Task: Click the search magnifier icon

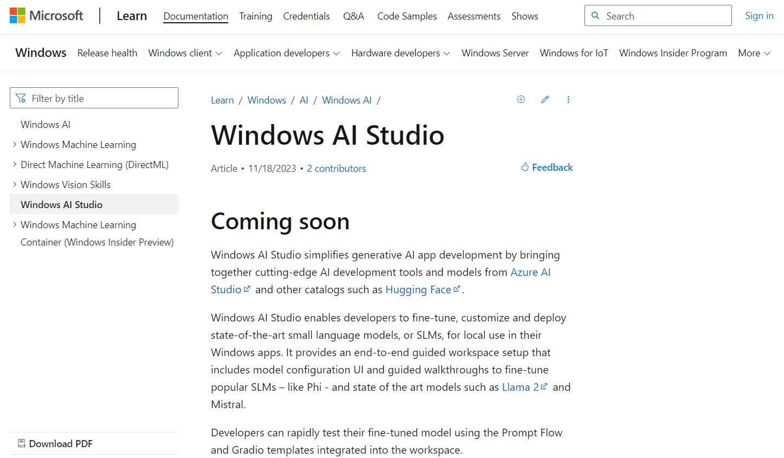Action: [x=596, y=15]
